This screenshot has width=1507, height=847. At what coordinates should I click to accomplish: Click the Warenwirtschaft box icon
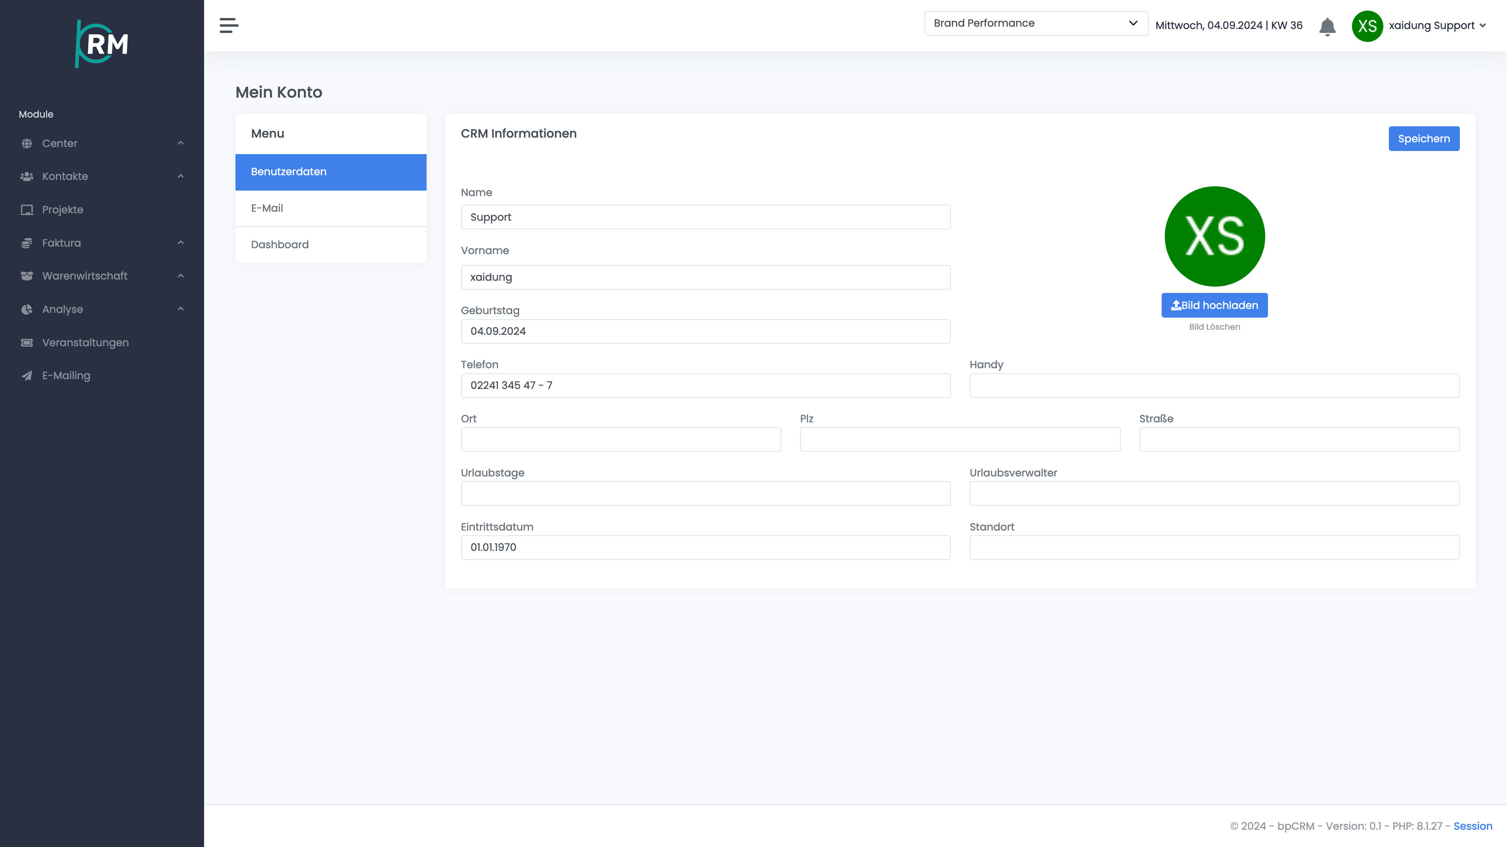(x=27, y=276)
